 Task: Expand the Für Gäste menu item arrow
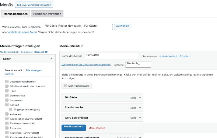click(140, 98)
